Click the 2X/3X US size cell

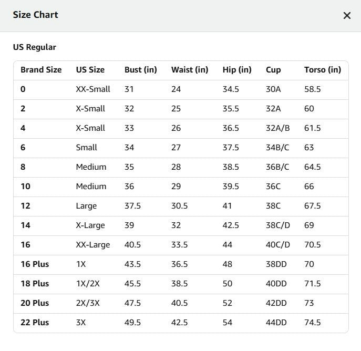click(88, 303)
